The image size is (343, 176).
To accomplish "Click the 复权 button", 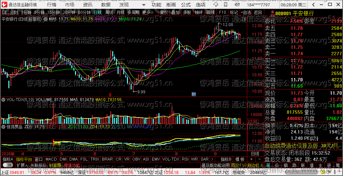I will (164, 12).
